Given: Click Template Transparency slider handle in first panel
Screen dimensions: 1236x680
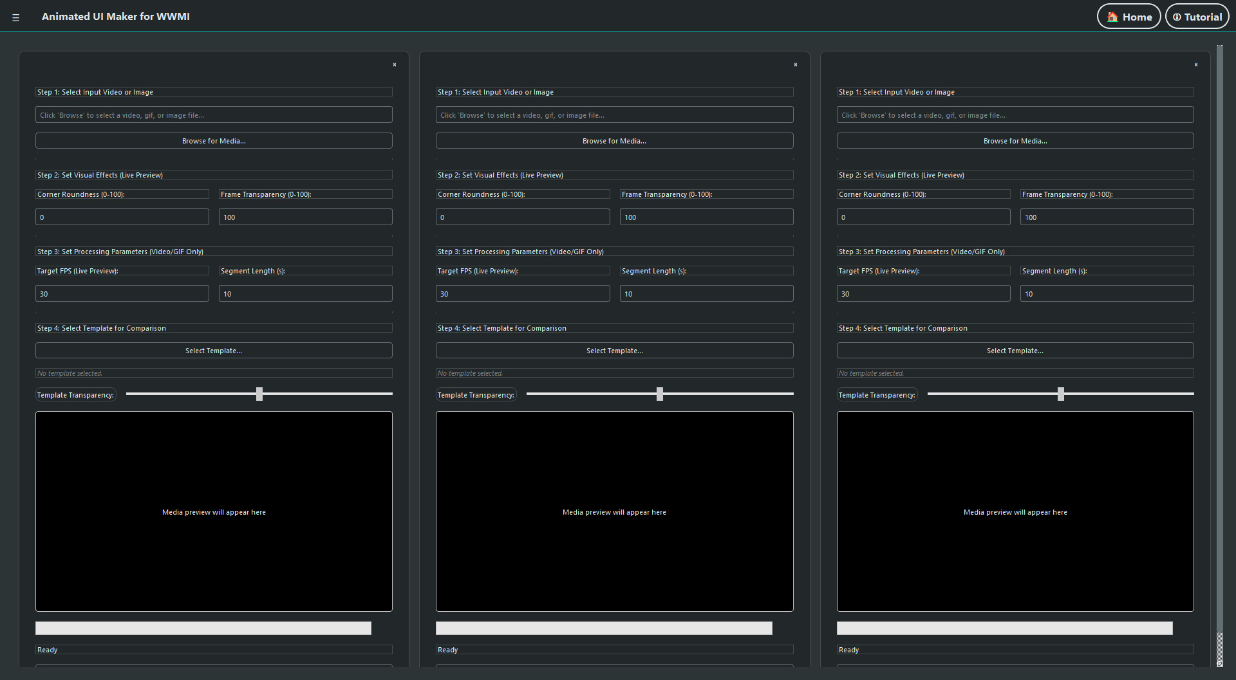Looking at the screenshot, I should pyautogui.click(x=259, y=394).
